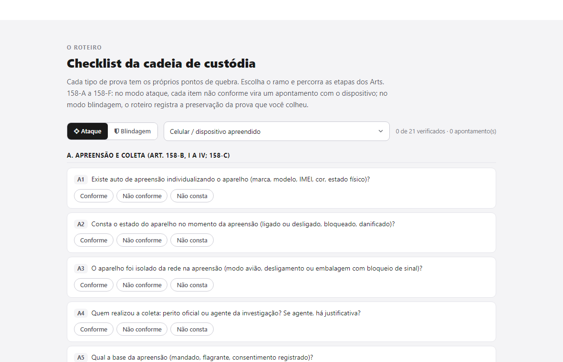Screen dimensions: 563x362
Task: Click the A5 question about base da apreensão
Action: pyautogui.click(x=202, y=357)
